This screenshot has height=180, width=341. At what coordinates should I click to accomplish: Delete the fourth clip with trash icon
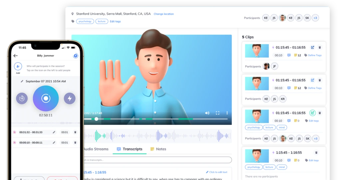click(x=316, y=153)
